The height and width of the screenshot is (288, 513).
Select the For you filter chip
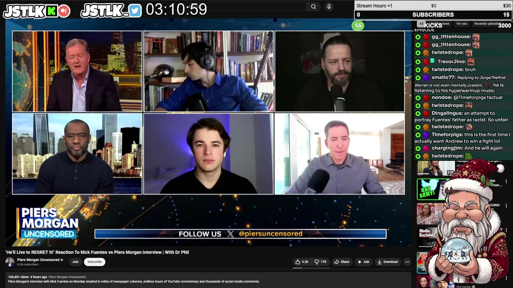pyautogui.click(x=462, y=24)
